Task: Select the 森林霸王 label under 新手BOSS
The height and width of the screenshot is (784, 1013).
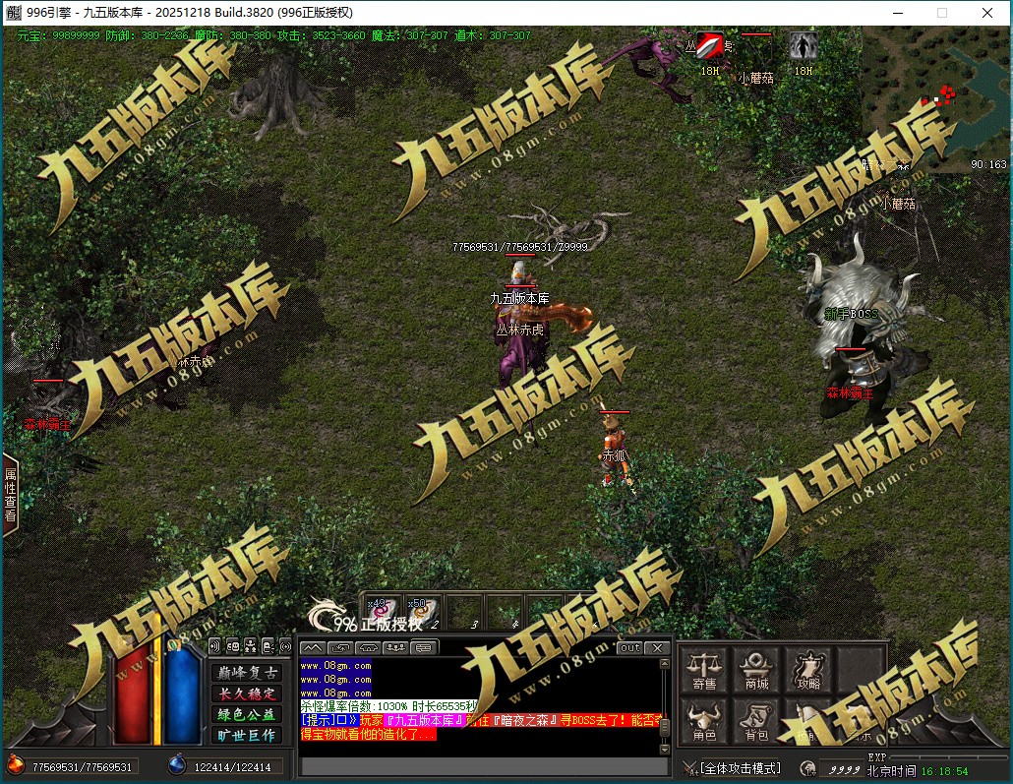Action: (x=850, y=392)
